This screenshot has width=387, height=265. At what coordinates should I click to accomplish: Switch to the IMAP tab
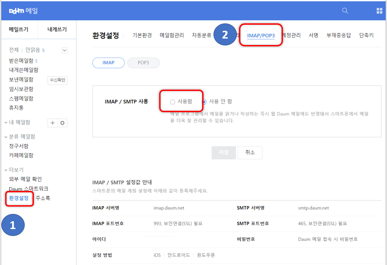(108, 63)
